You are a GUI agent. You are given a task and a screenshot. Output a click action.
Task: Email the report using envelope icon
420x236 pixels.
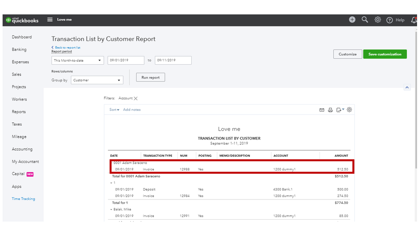[322, 110]
